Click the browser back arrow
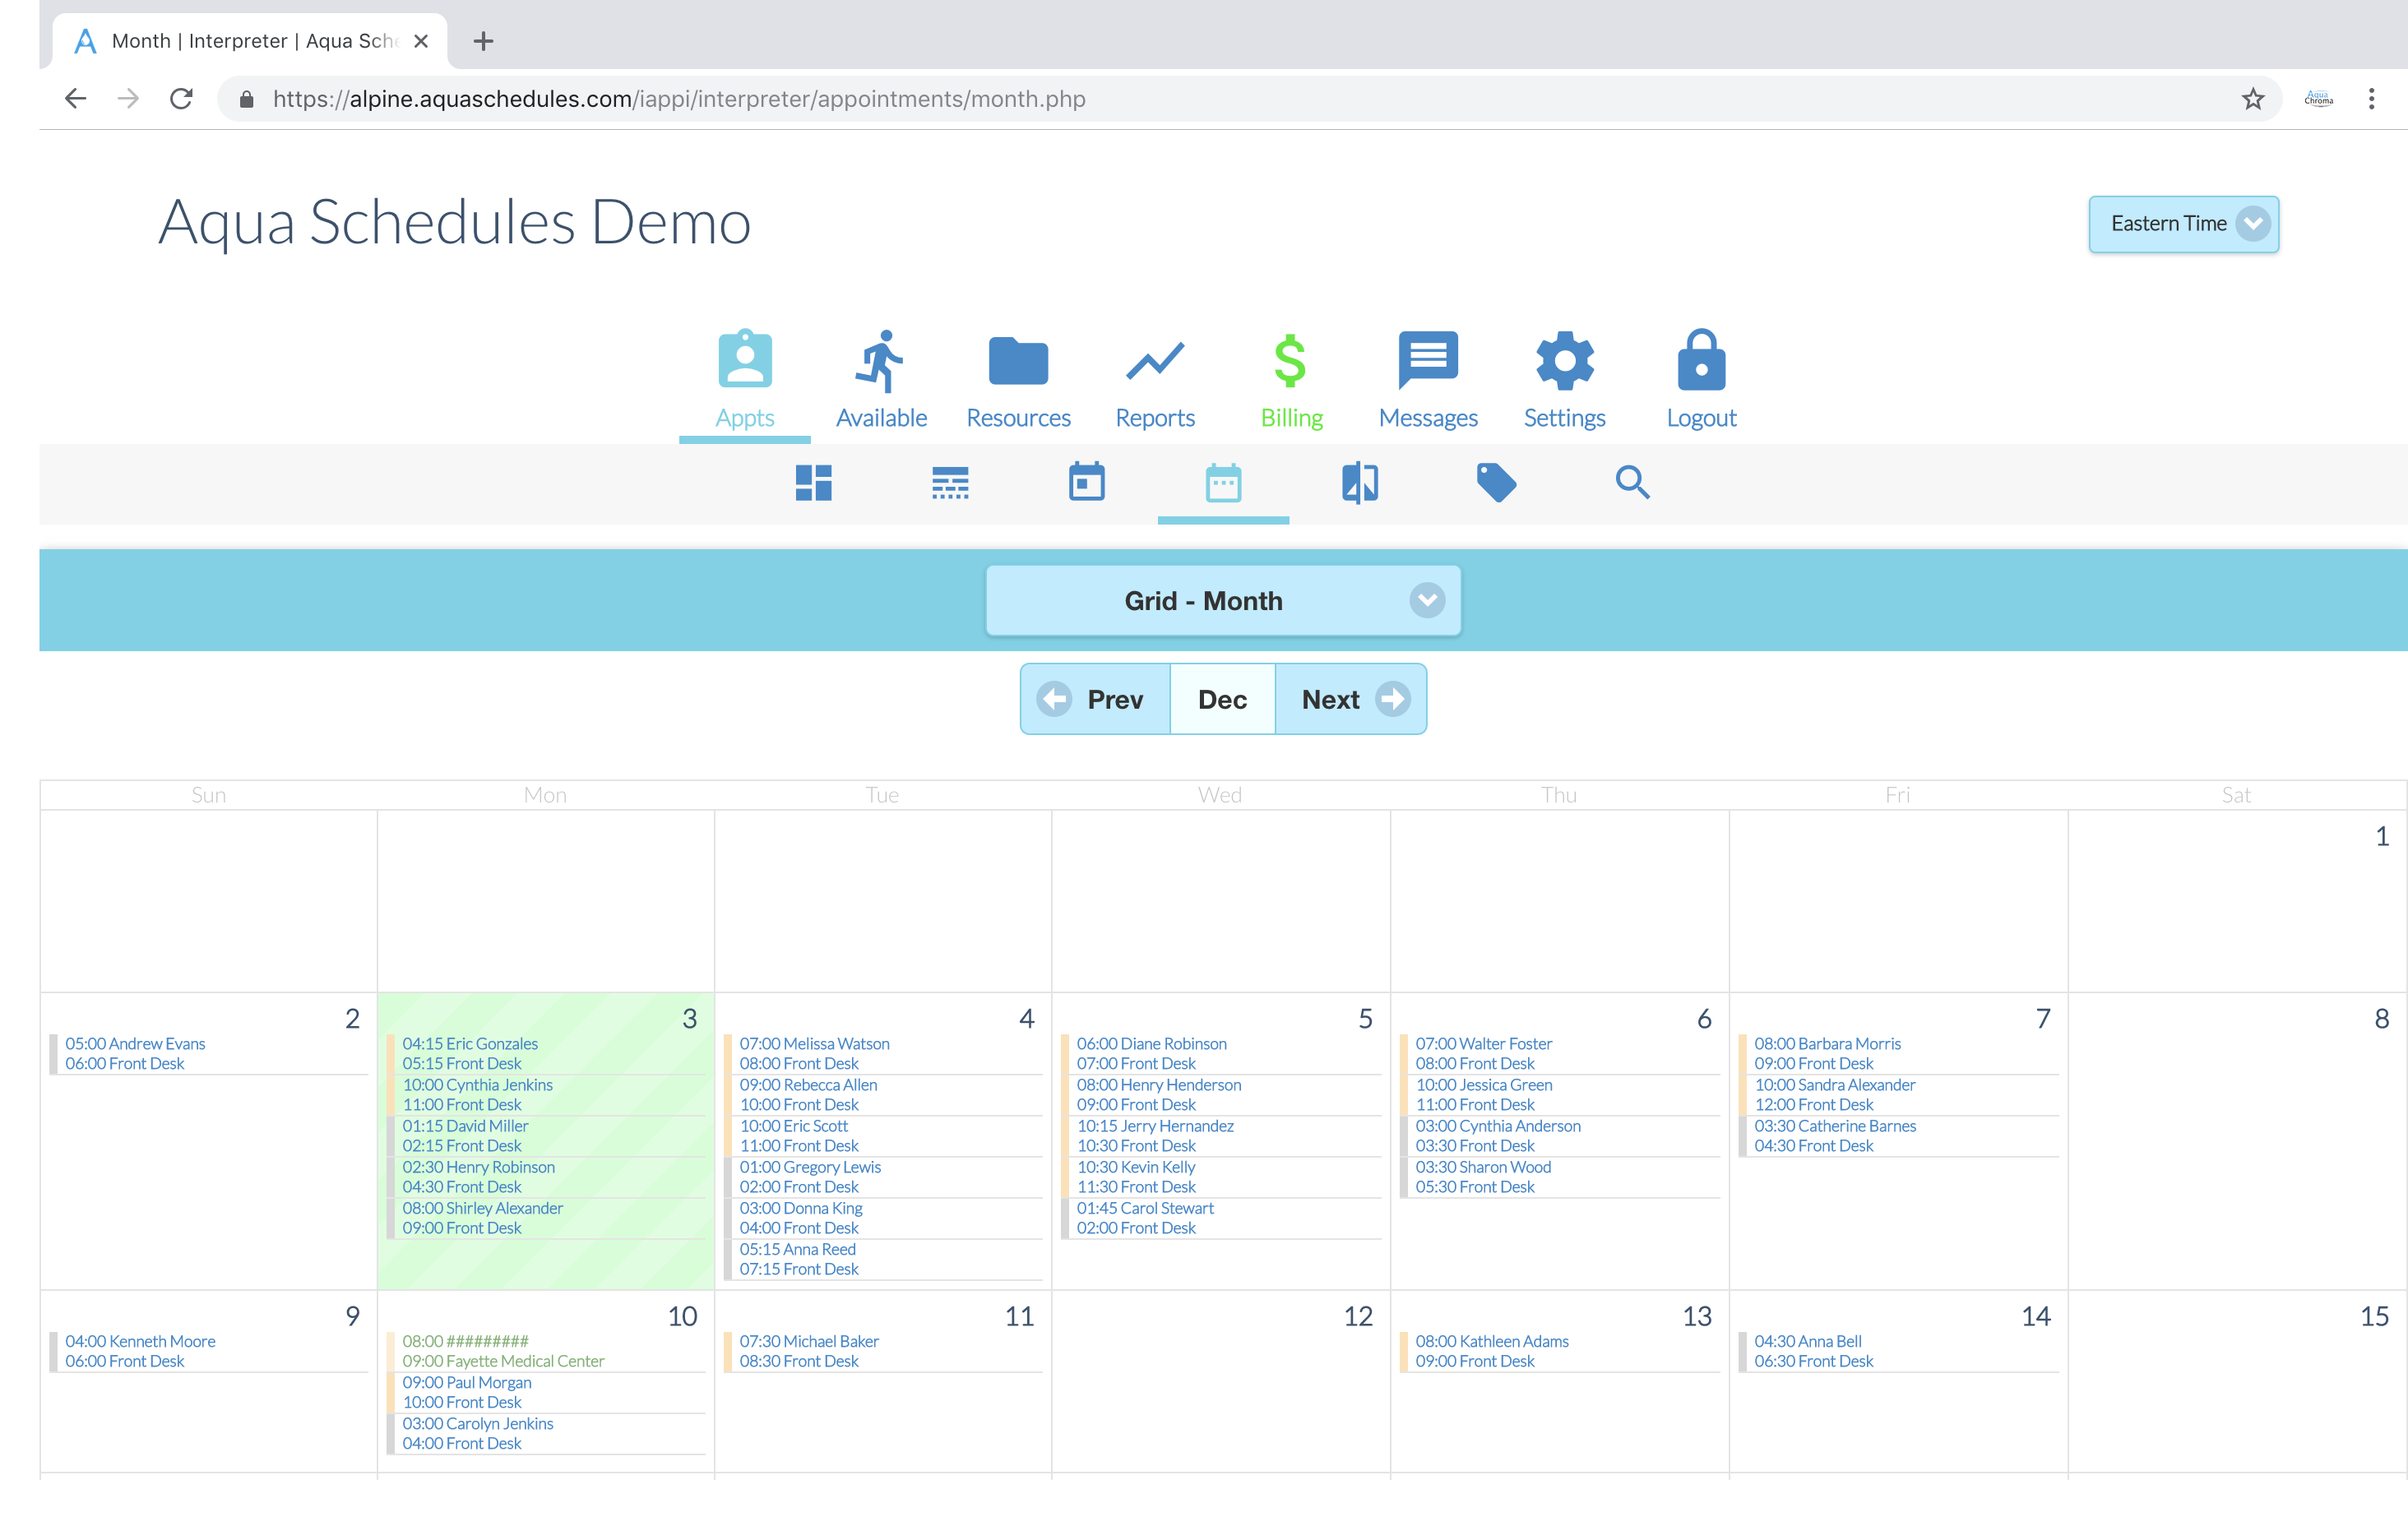2408x1526 pixels. (x=76, y=99)
